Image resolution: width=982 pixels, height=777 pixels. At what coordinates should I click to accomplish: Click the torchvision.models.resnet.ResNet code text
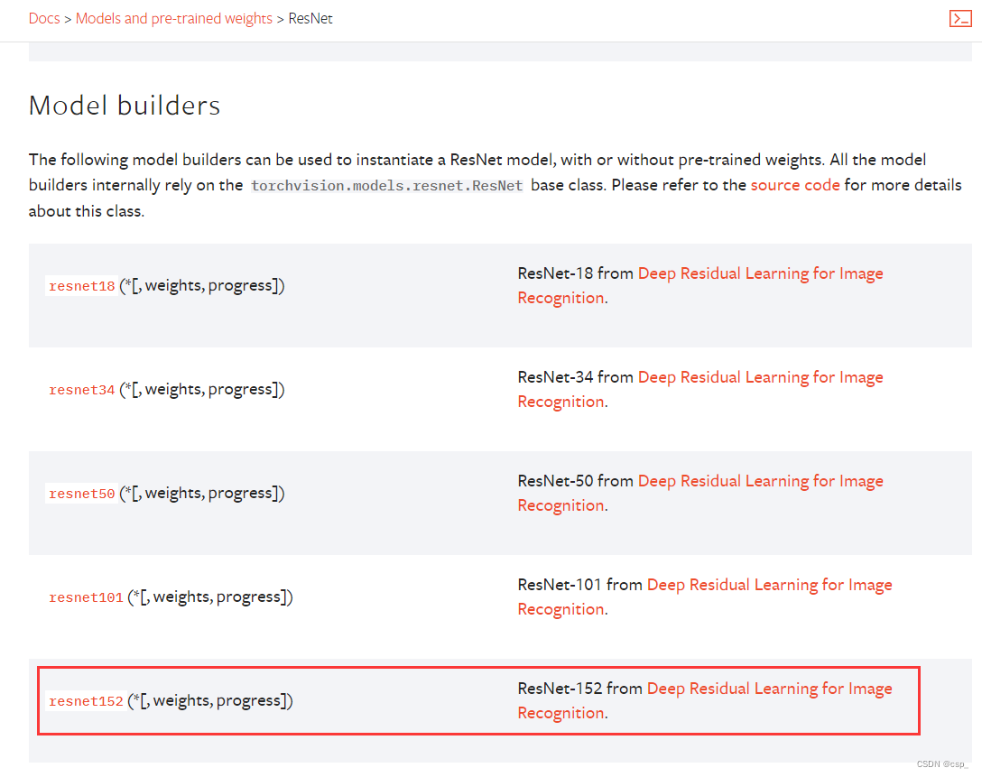point(386,186)
